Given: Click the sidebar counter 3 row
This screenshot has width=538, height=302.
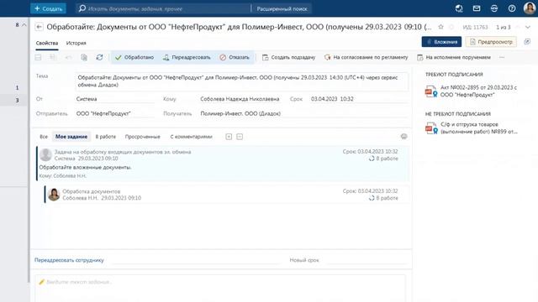Looking at the screenshot, I should (13, 101).
